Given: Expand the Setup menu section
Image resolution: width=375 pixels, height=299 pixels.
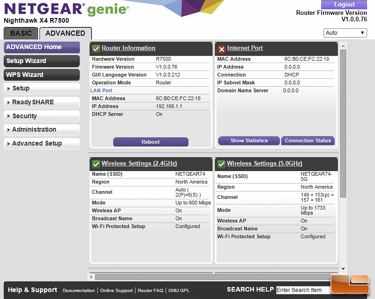Looking at the screenshot, I should tap(42, 89).
